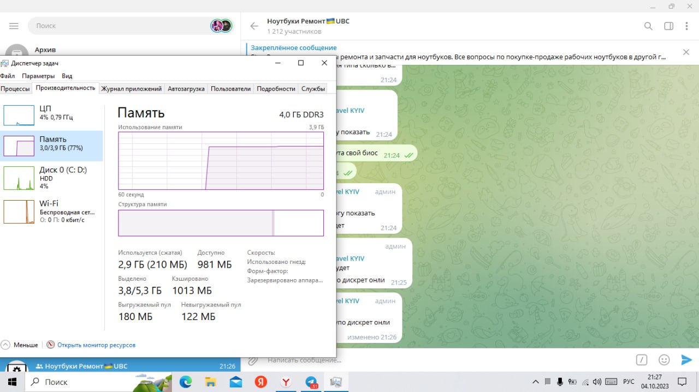This screenshot has width=699, height=392.
Task: Click the 1013 МБ cached value
Action: coord(192,291)
